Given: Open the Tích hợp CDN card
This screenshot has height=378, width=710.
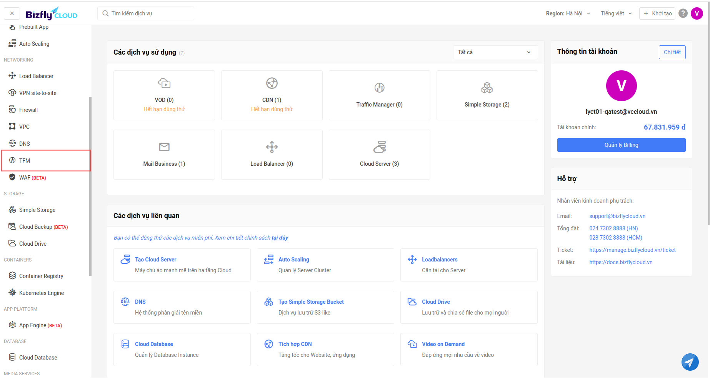Looking at the screenshot, I should [325, 350].
